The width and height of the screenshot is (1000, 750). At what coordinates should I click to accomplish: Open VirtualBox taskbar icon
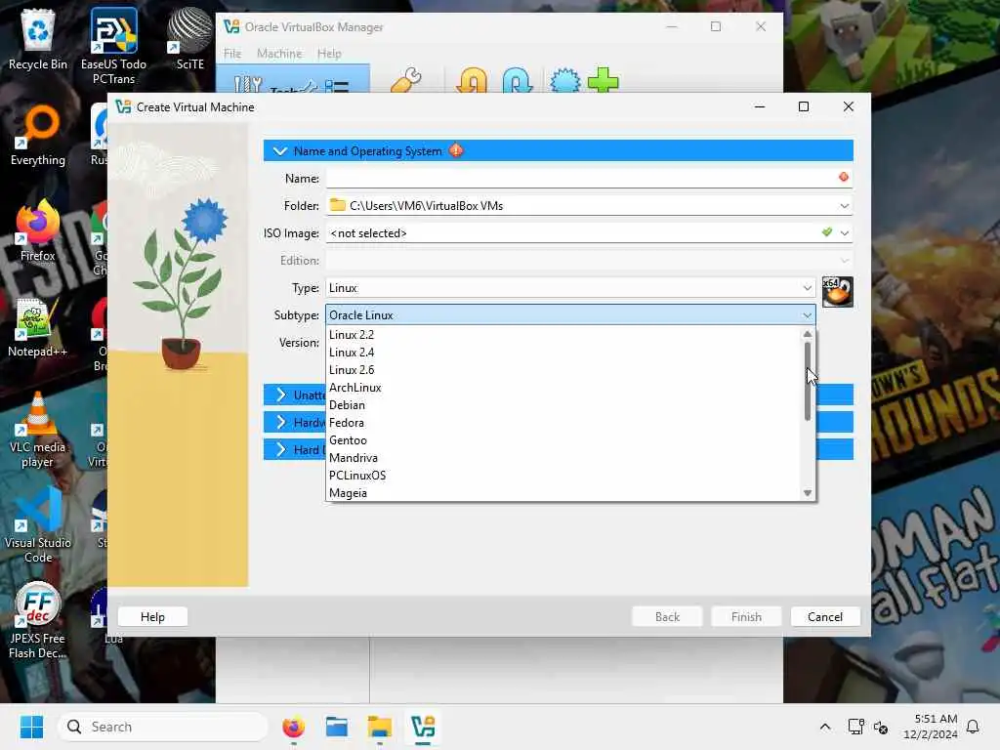[x=423, y=727]
